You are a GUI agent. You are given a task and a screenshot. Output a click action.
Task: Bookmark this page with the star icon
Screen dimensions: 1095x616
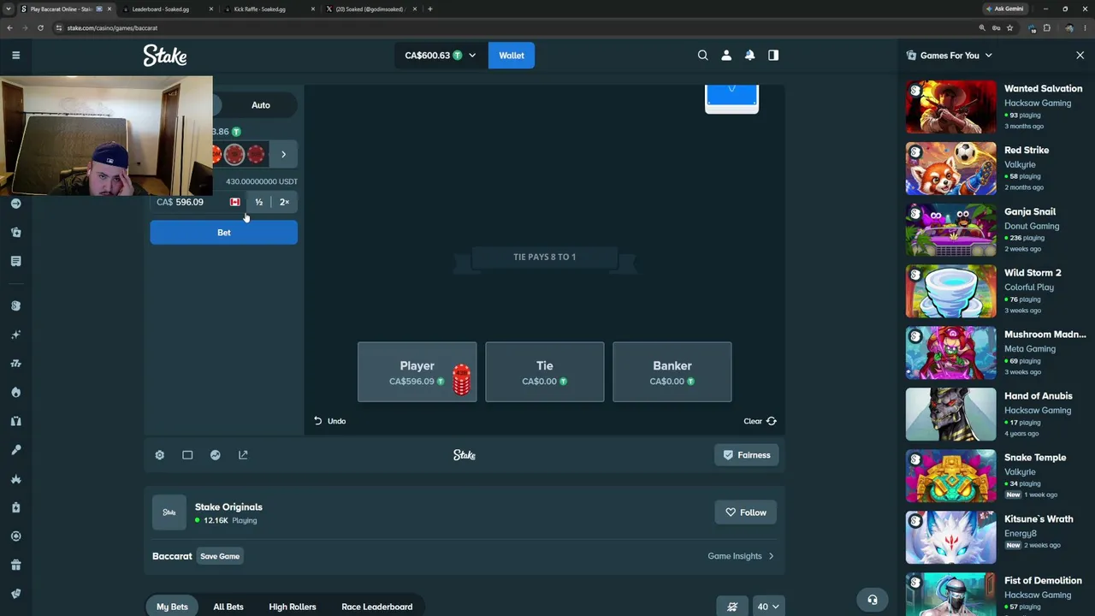(1009, 28)
